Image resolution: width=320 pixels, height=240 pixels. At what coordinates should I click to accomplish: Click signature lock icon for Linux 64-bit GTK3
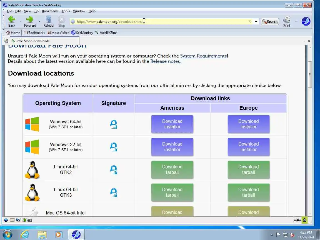pyautogui.click(x=114, y=193)
